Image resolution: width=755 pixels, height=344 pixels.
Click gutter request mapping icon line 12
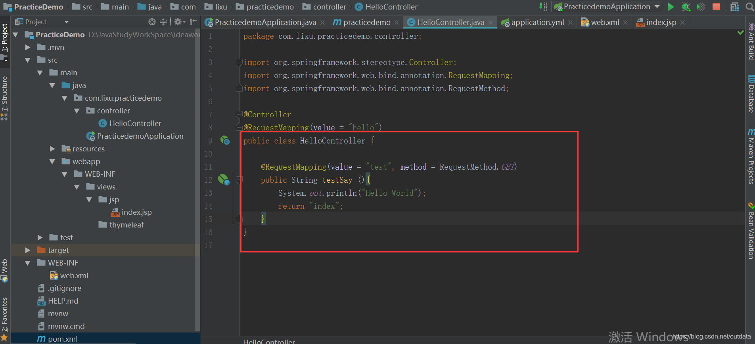224,180
